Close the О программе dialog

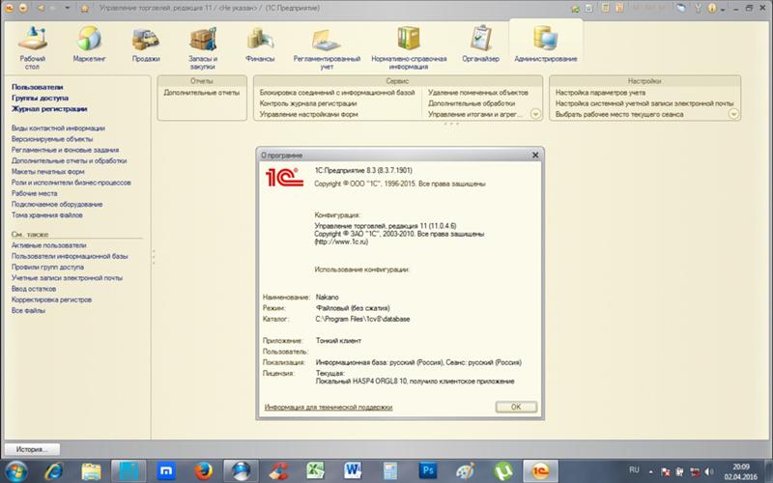535,155
